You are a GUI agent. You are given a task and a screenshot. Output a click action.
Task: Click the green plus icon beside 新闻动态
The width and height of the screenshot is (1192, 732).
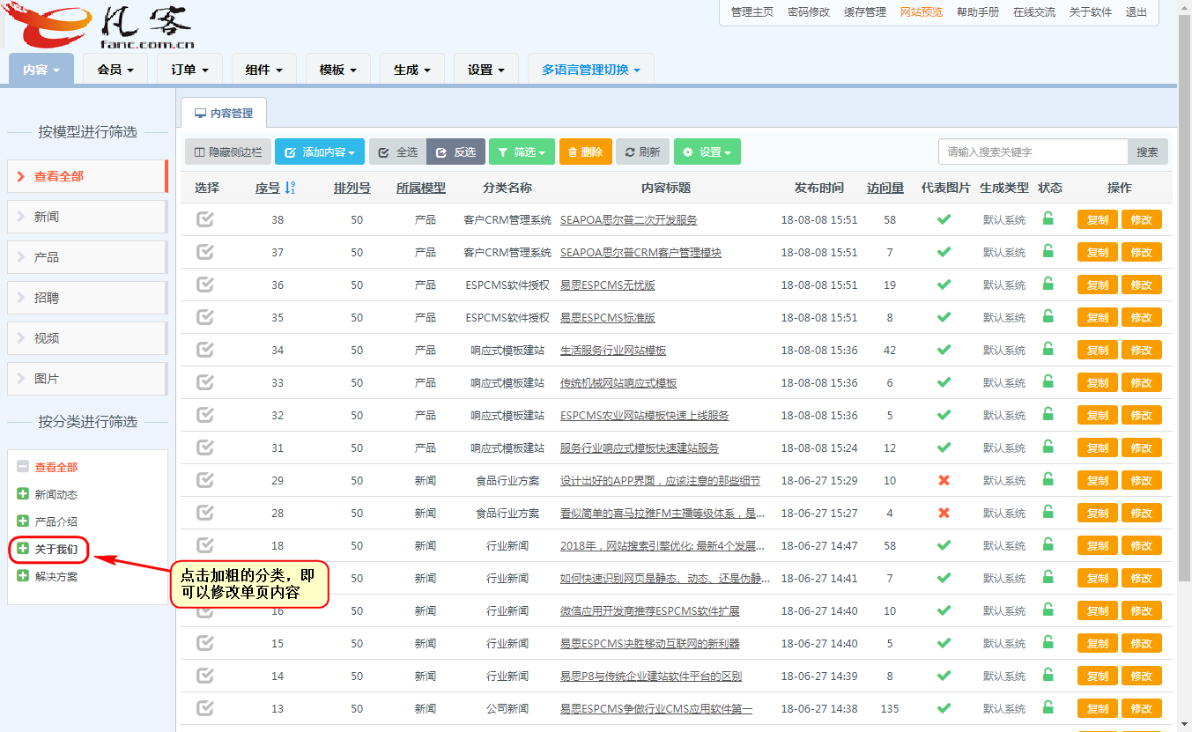pyautogui.click(x=23, y=494)
